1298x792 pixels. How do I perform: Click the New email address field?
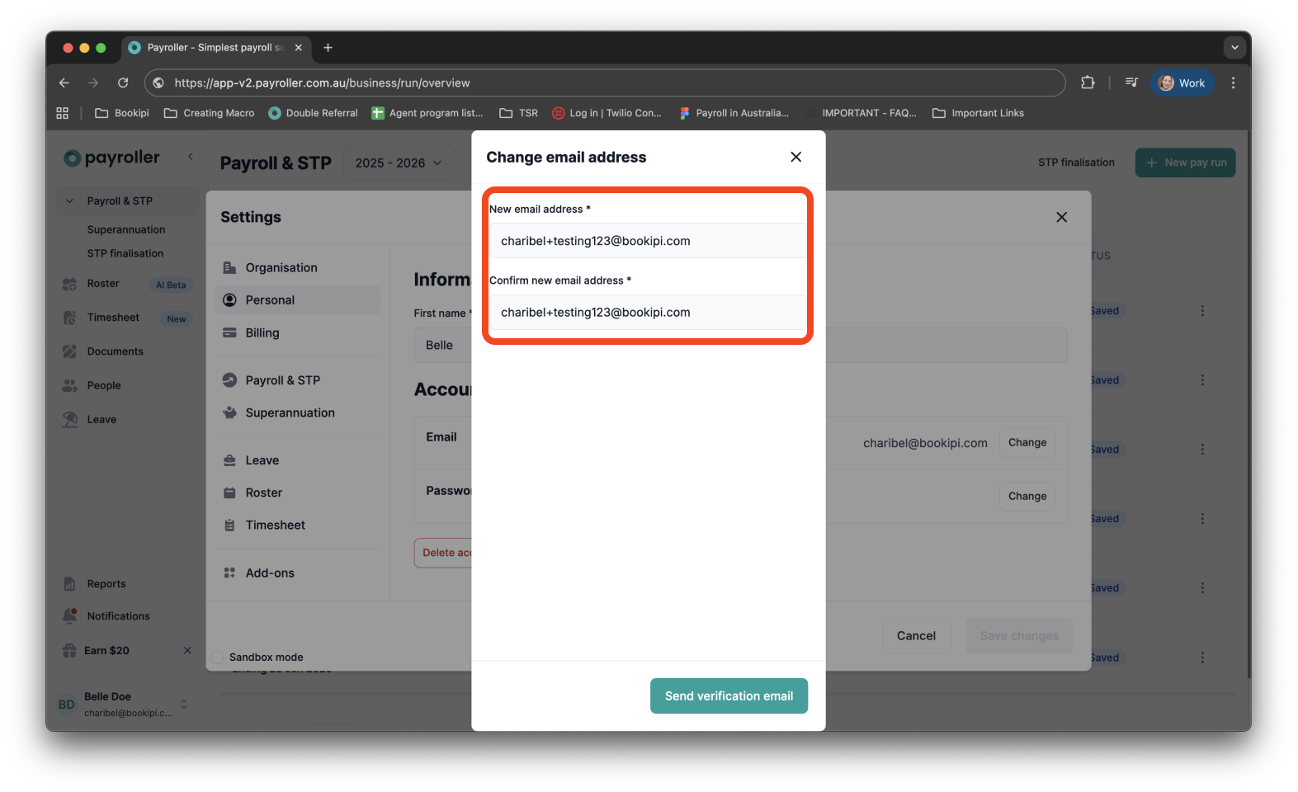[648, 241]
